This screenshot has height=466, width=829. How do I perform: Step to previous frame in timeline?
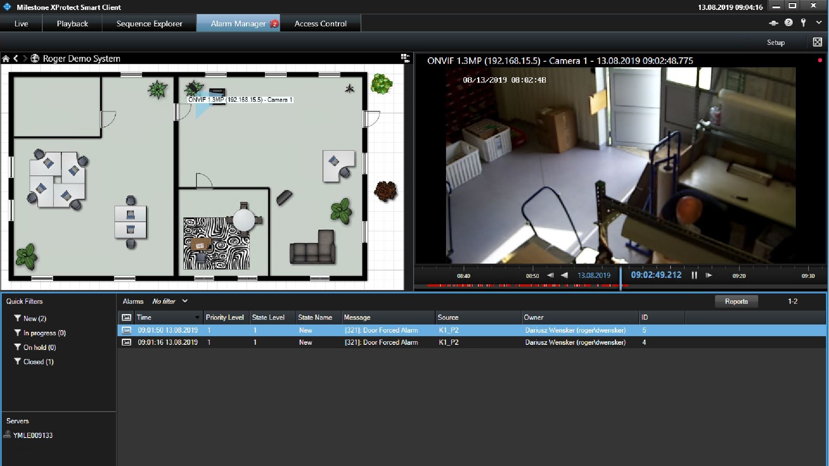point(550,275)
